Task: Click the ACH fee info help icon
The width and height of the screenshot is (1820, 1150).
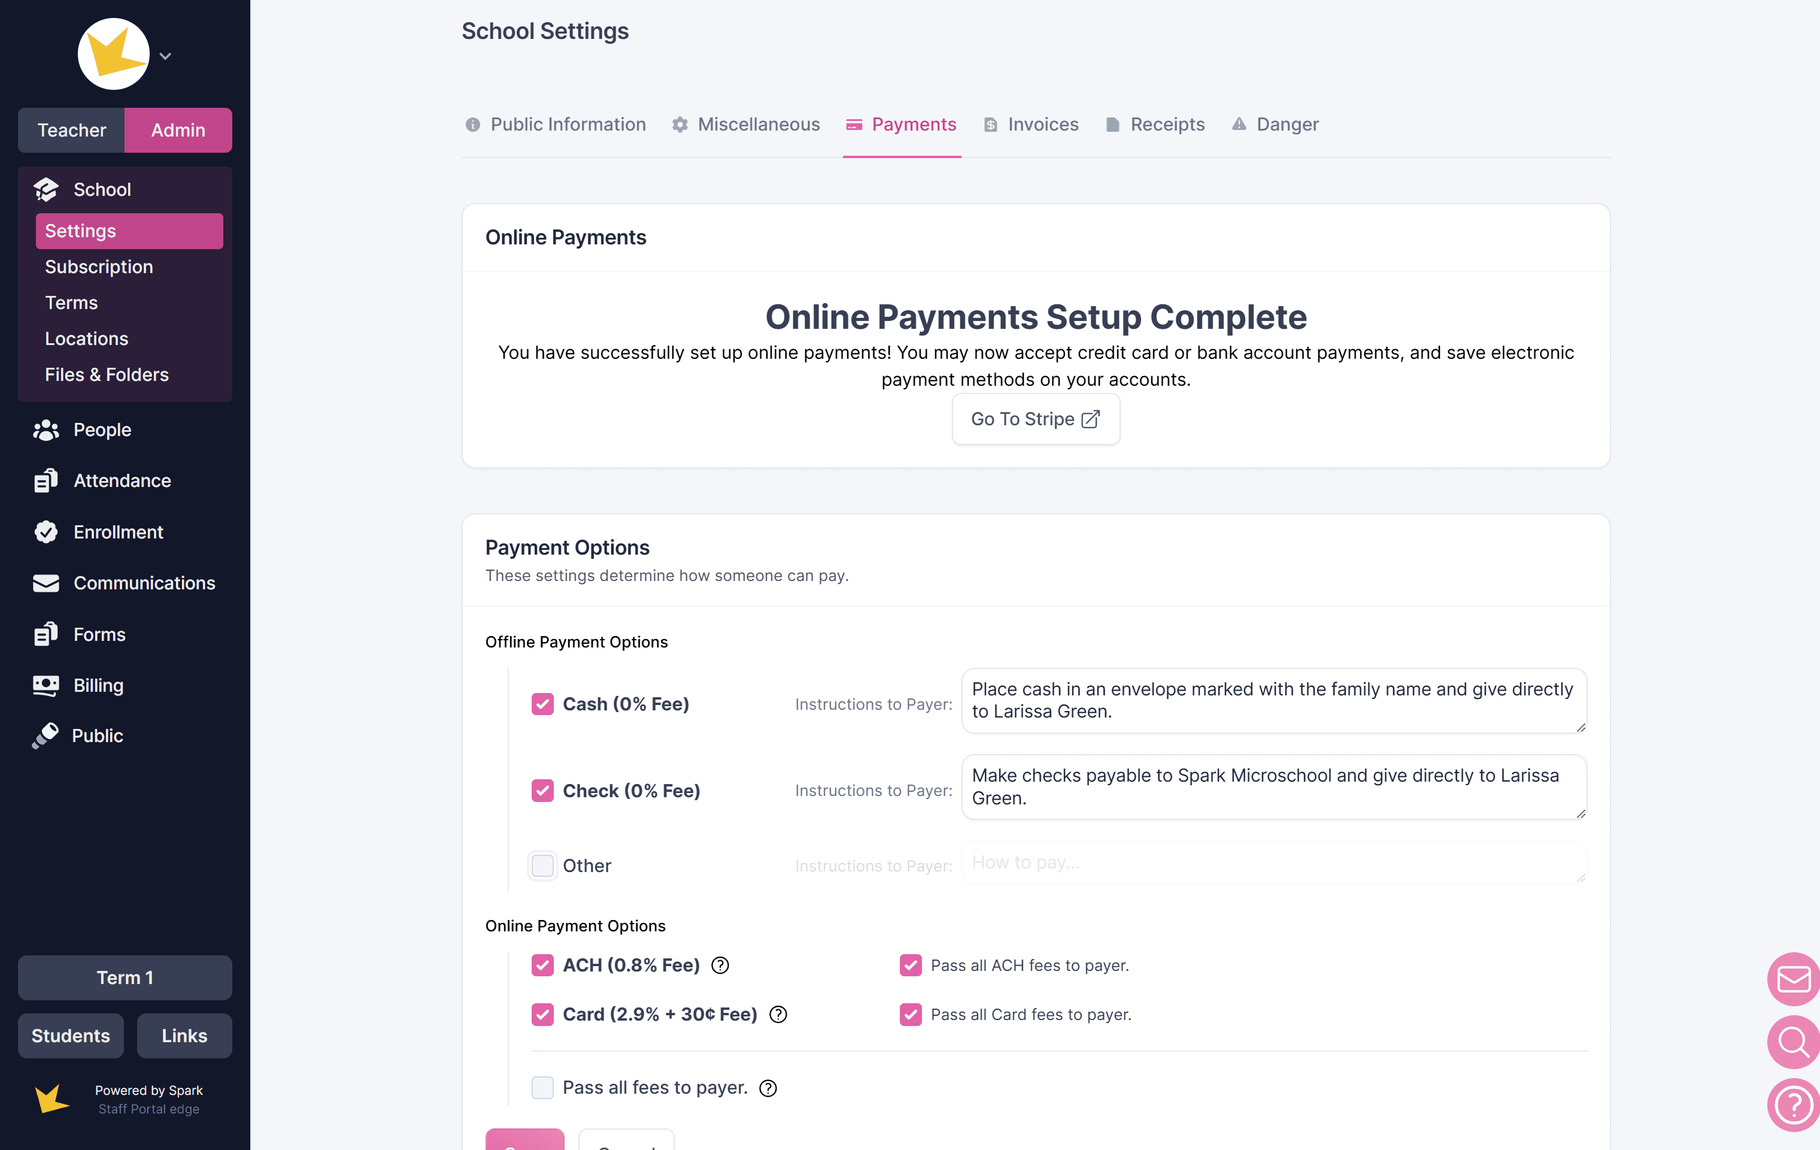Action: click(x=720, y=966)
